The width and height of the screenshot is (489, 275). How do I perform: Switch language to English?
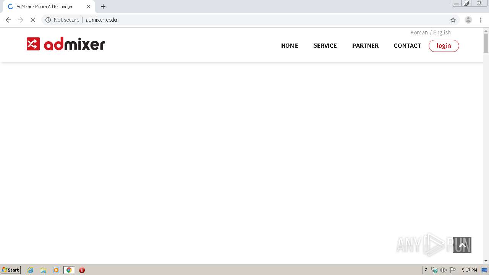442,32
